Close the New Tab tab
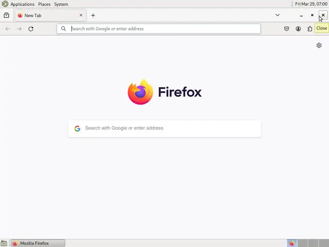 coord(81,15)
